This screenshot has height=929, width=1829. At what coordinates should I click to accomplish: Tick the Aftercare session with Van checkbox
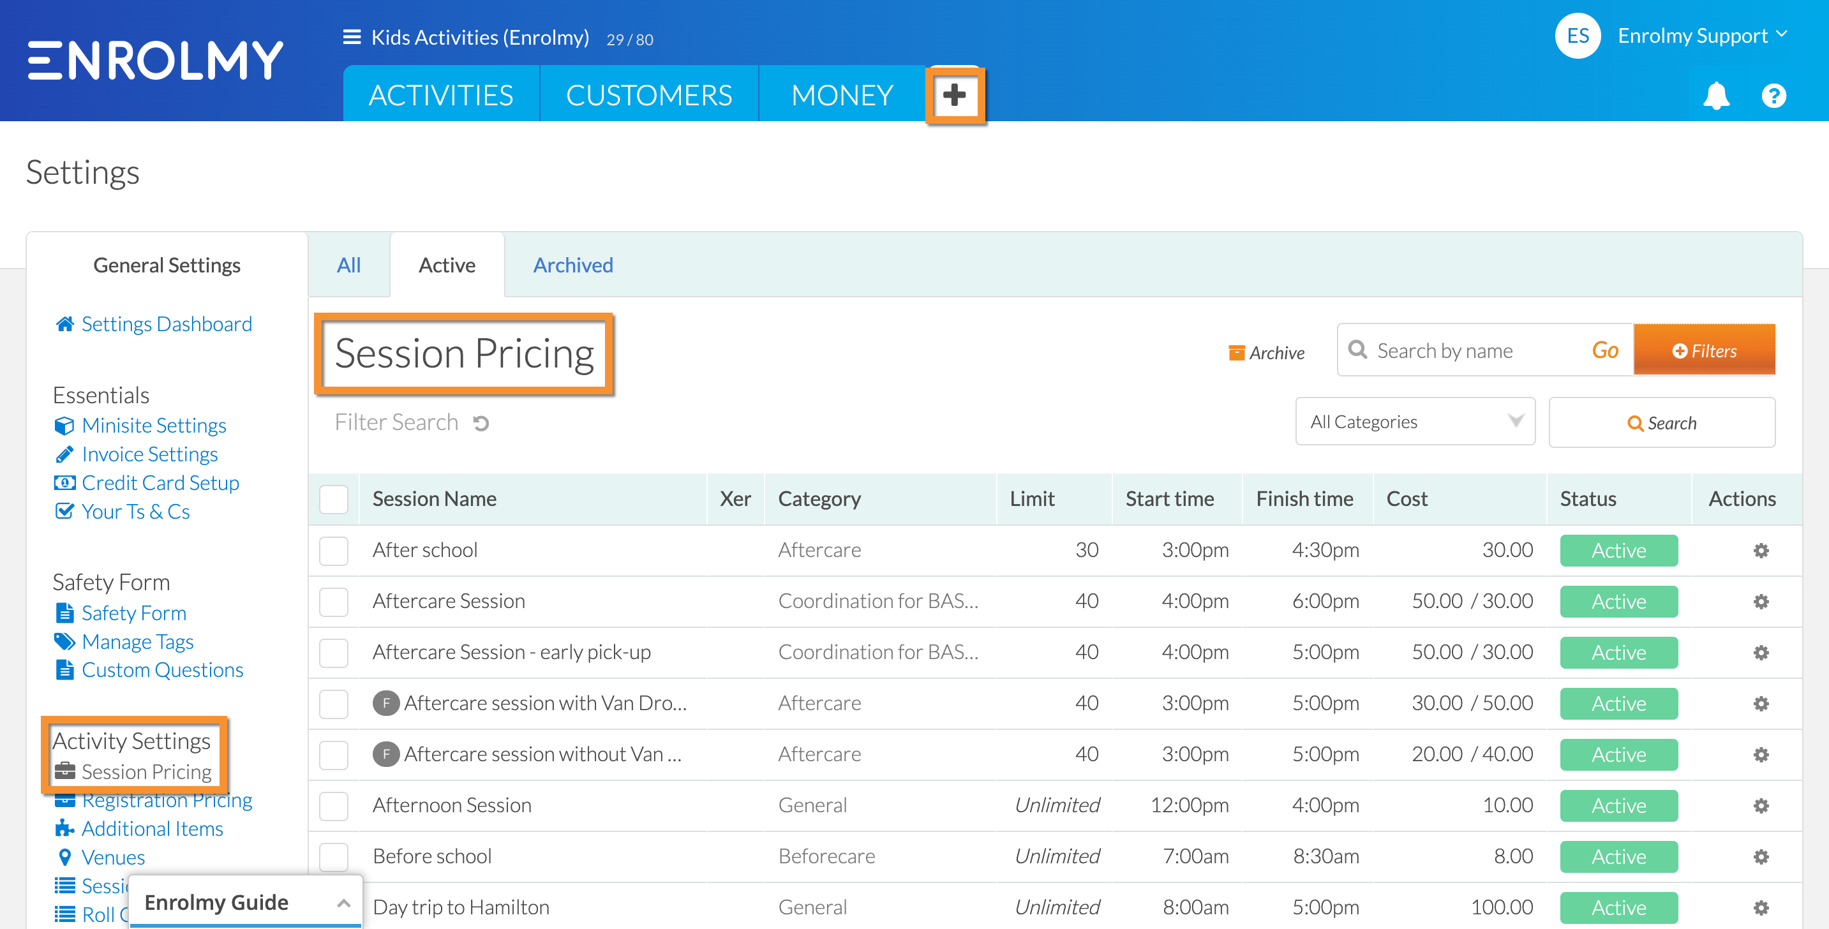pos(333,704)
